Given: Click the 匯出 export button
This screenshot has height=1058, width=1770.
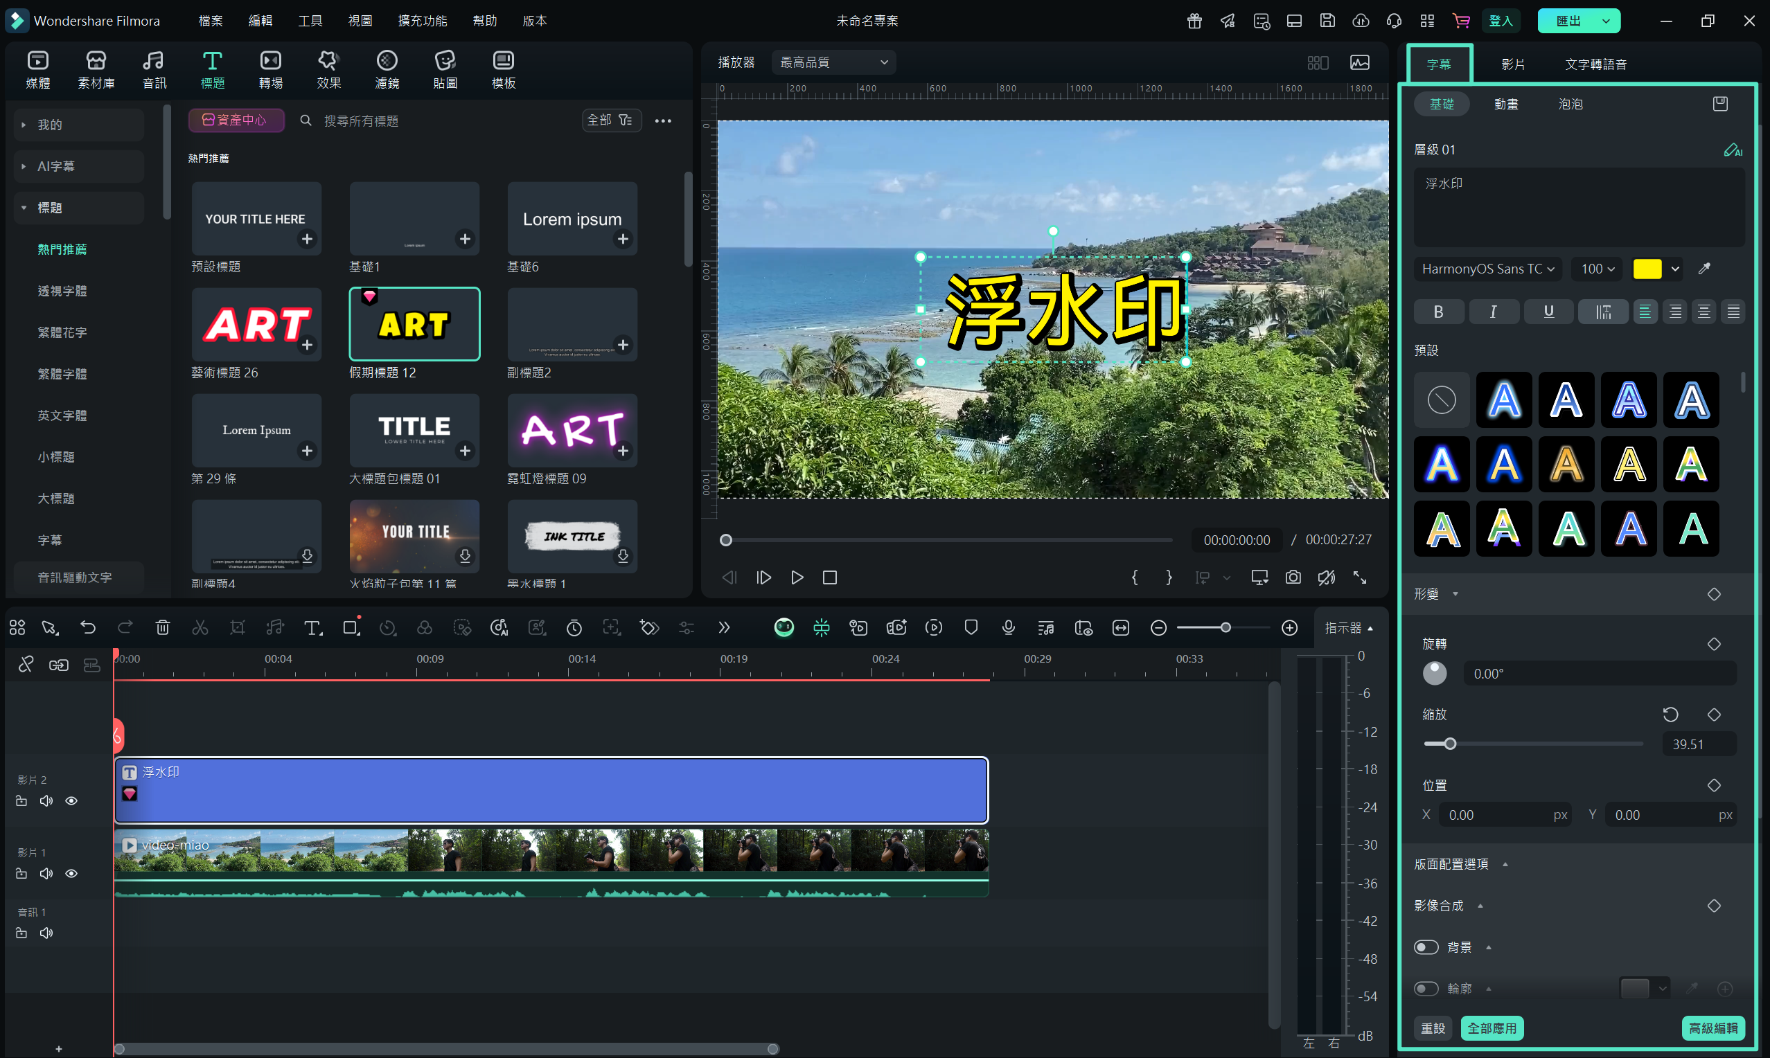Looking at the screenshot, I should tap(1568, 21).
